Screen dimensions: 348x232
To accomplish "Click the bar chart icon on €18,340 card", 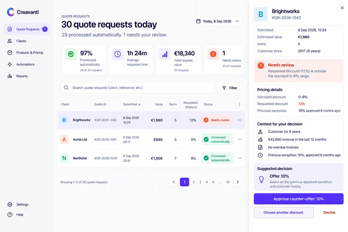I will (x=165, y=54).
